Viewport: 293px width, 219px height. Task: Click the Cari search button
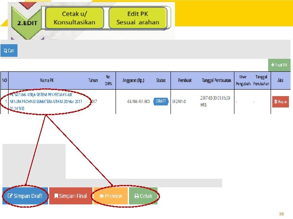click(x=9, y=50)
